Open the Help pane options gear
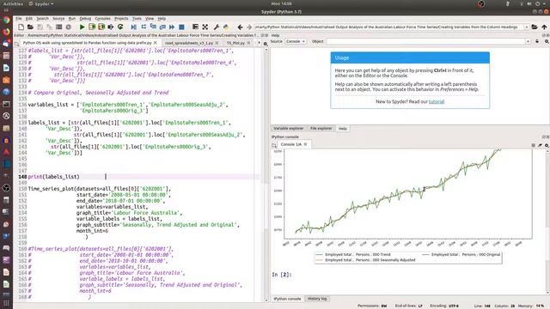 pyautogui.click(x=547, y=41)
